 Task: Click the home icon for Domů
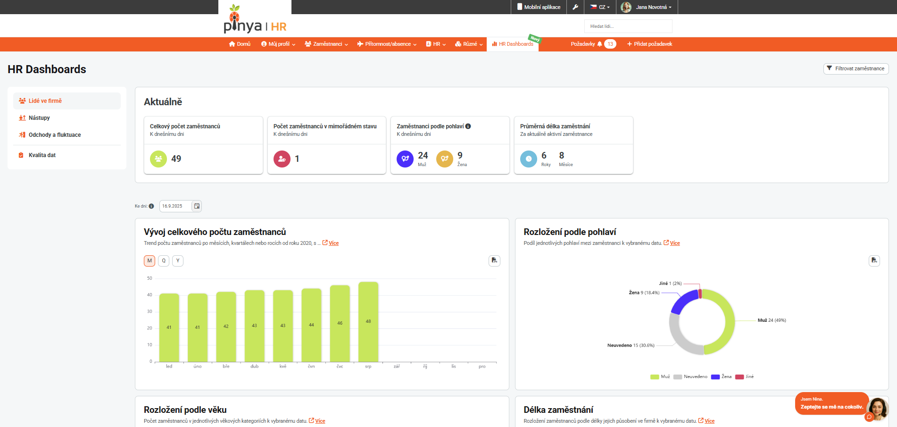click(232, 44)
